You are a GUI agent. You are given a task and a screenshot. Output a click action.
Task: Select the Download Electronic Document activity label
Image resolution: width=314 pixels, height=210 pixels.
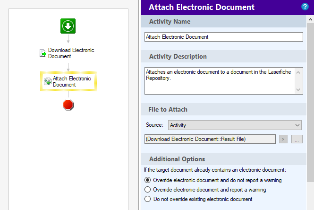point(71,53)
